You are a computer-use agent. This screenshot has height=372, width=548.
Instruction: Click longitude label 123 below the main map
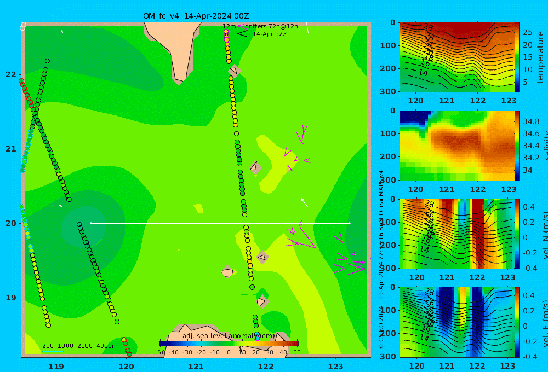[x=335, y=367]
